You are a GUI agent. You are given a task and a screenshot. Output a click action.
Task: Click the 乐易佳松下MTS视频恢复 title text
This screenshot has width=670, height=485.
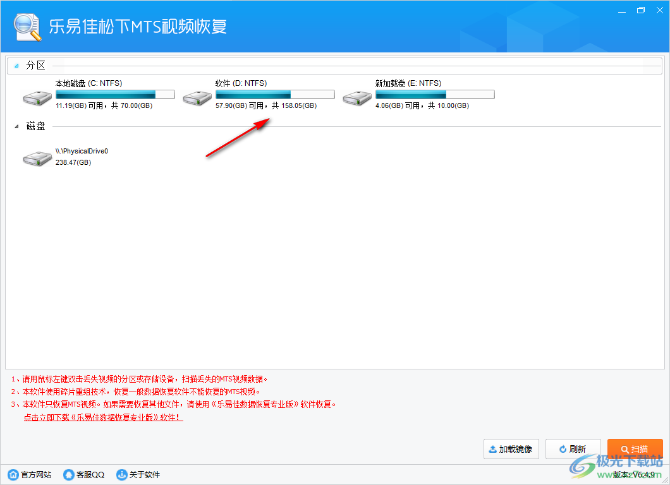tap(138, 27)
